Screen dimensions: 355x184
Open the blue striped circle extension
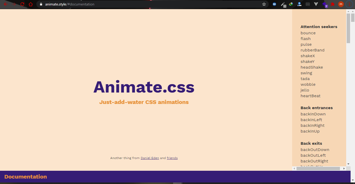(x=274, y=4)
